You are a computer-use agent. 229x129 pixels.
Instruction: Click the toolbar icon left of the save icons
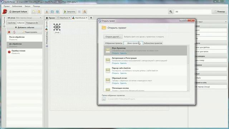tap(47, 11)
